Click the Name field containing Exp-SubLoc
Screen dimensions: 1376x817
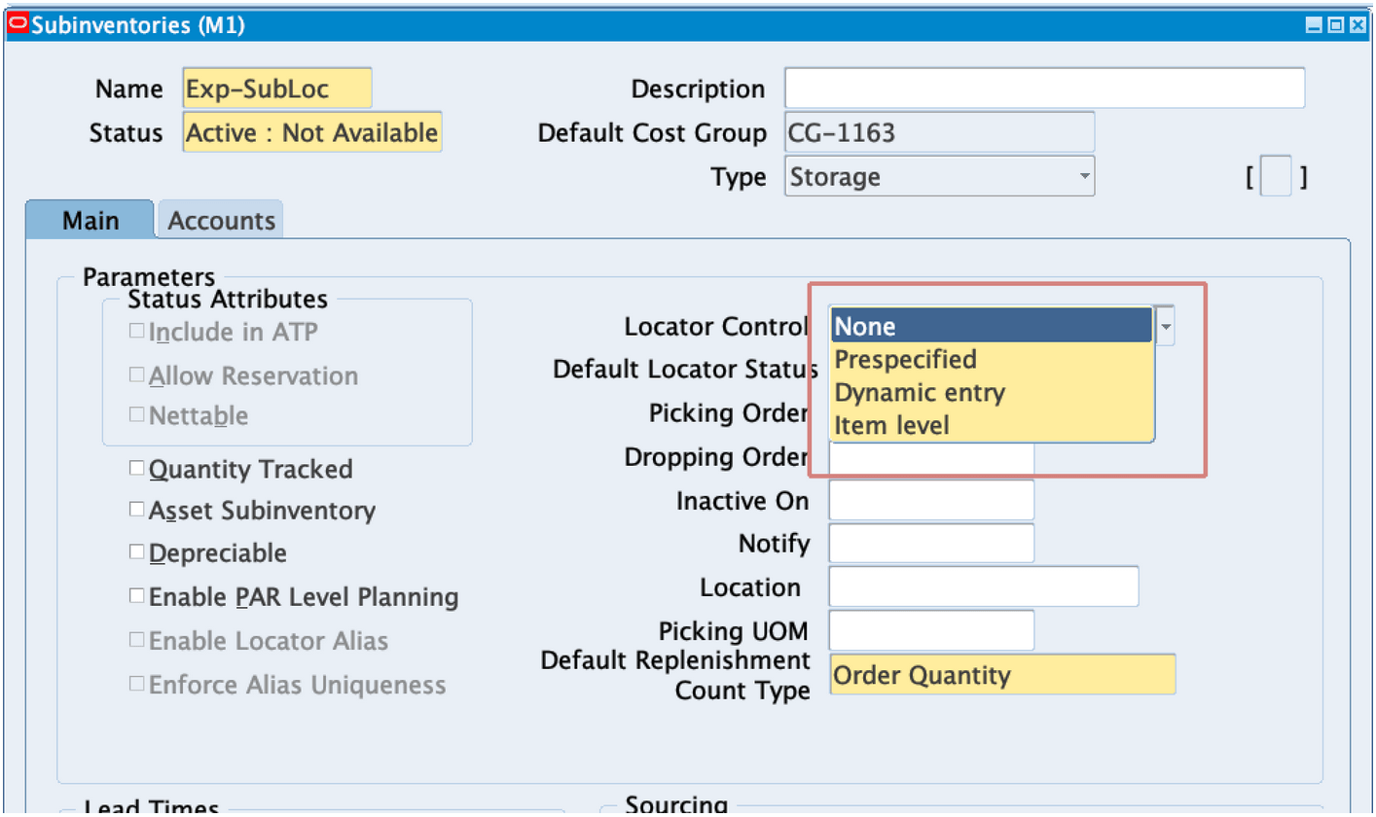tap(276, 88)
